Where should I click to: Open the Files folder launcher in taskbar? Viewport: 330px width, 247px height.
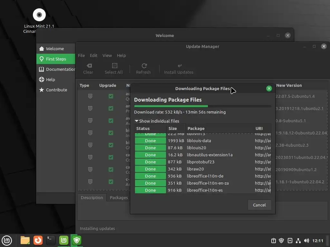coord(25,241)
